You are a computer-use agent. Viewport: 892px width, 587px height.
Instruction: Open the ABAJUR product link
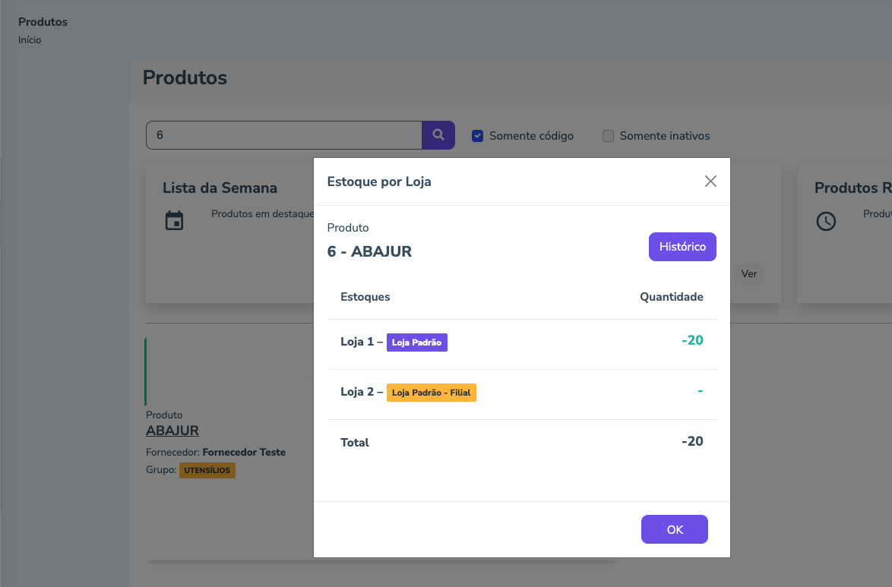tap(172, 431)
